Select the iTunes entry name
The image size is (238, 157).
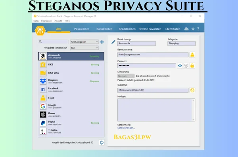[x=52, y=113]
